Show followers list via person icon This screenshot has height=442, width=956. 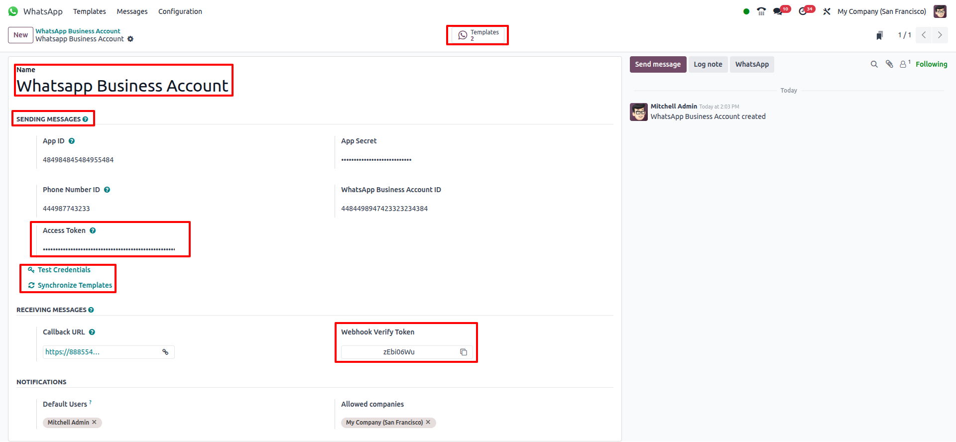tap(903, 64)
